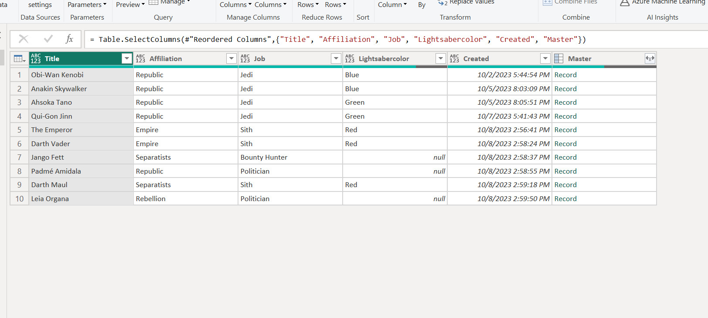The width and height of the screenshot is (708, 318).
Task: Select row number 10
Action: [19, 198]
